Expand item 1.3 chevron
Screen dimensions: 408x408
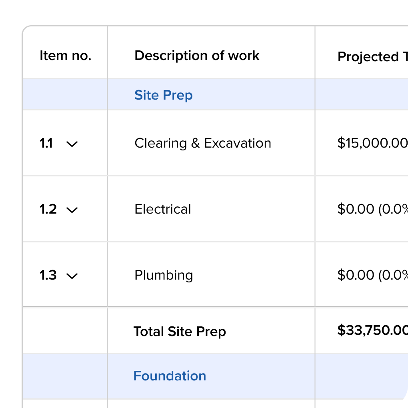coord(72,276)
